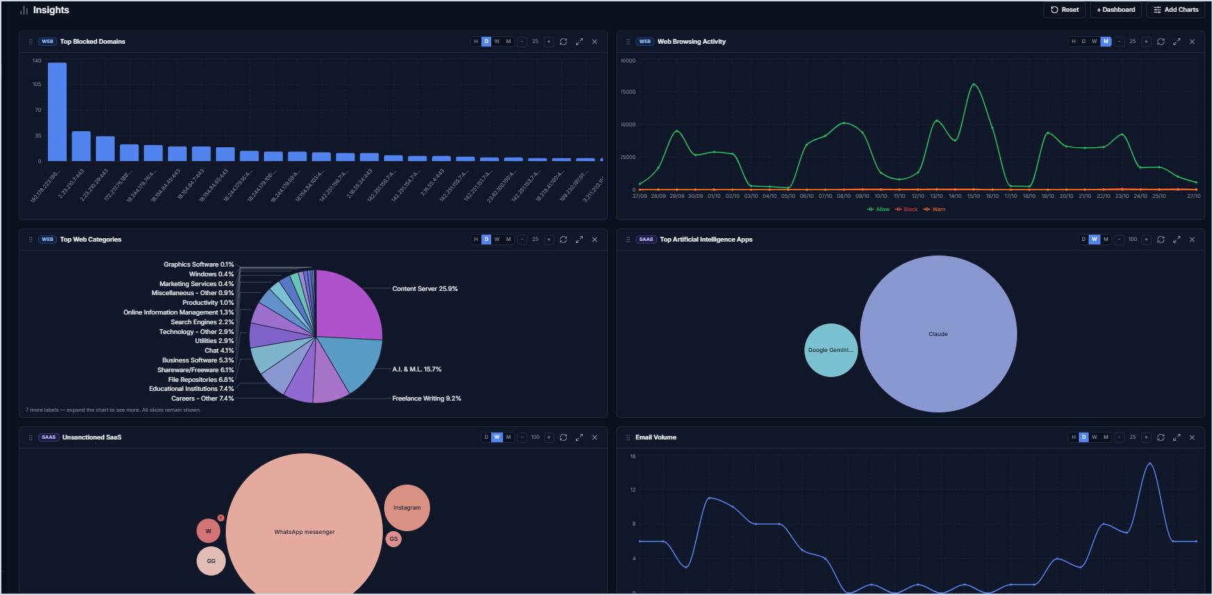Image resolution: width=1213 pixels, height=595 pixels.
Task: Remove the Top Web Categories panel
Action: click(595, 240)
